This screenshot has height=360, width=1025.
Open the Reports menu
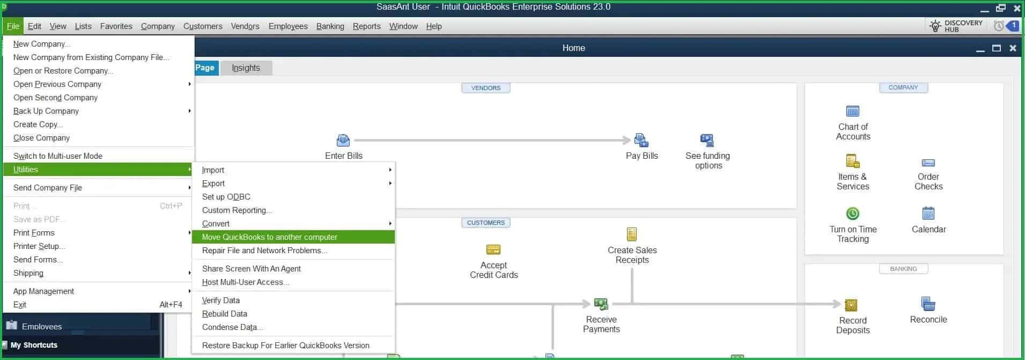pyautogui.click(x=366, y=26)
